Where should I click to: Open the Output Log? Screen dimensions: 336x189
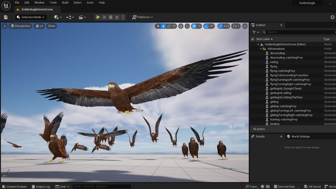(x=41, y=187)
